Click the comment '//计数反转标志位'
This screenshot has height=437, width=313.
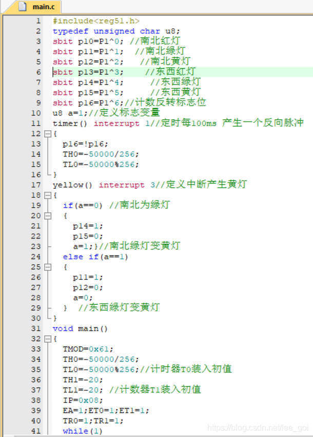pyautogui.click(x=165, y=103)
